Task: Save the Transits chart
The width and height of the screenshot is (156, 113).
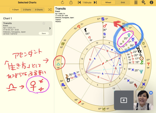Action: [x=44, y=33]
